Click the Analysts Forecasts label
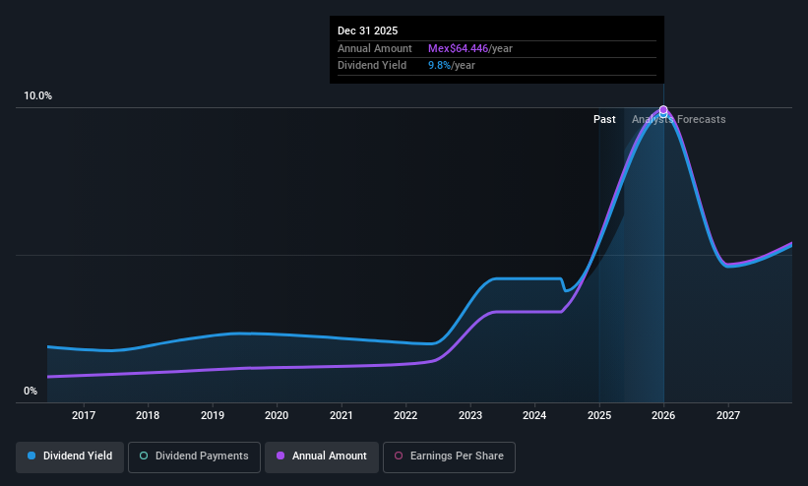The image size is (808, 486). click(679, 120)
